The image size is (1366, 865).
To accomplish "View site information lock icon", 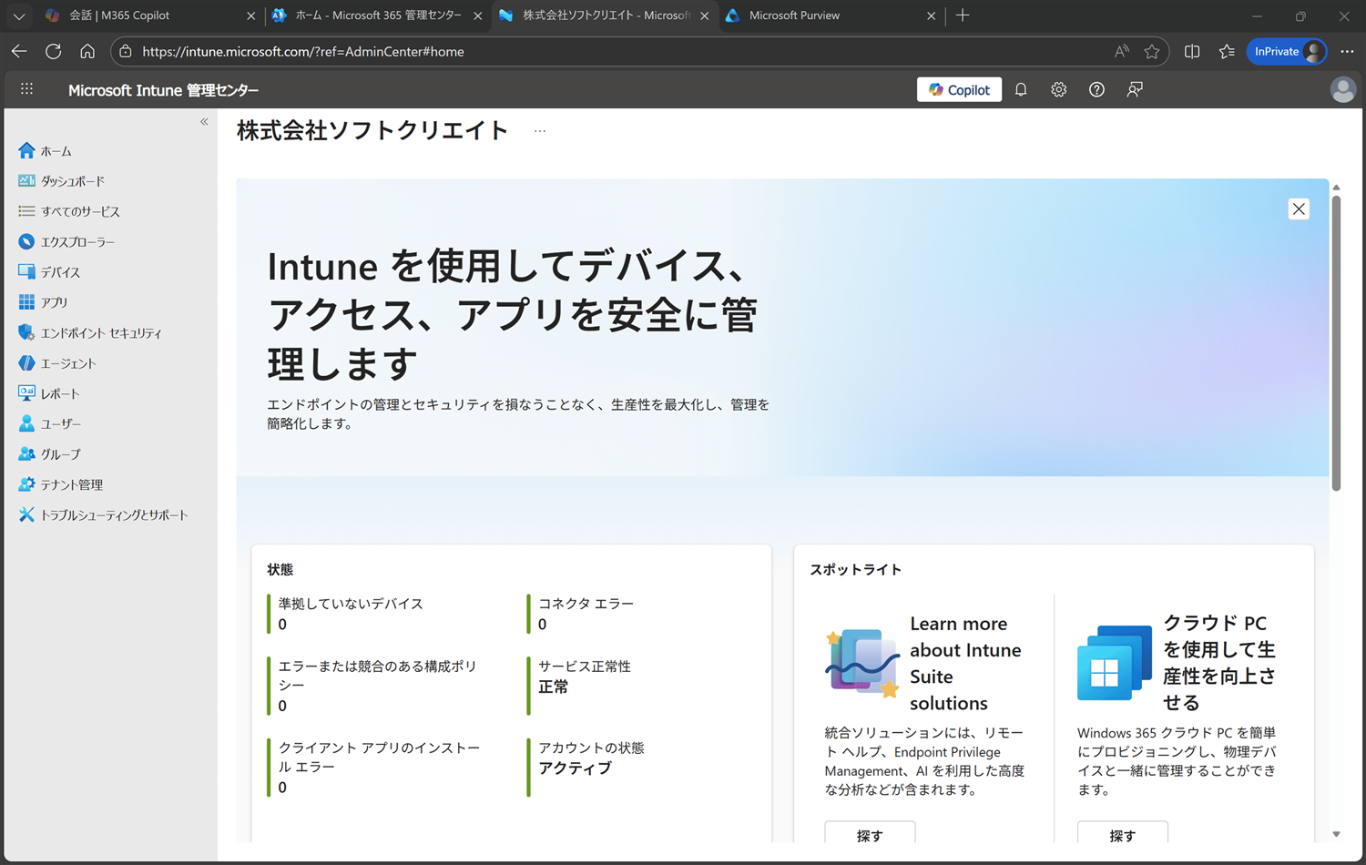I will (126, 52).
